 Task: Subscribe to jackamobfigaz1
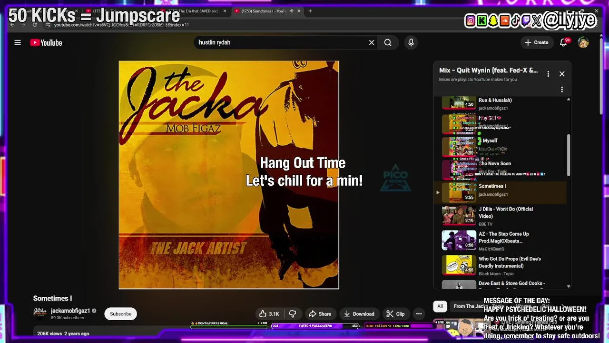pyautogui.click(x=121, y=314)
